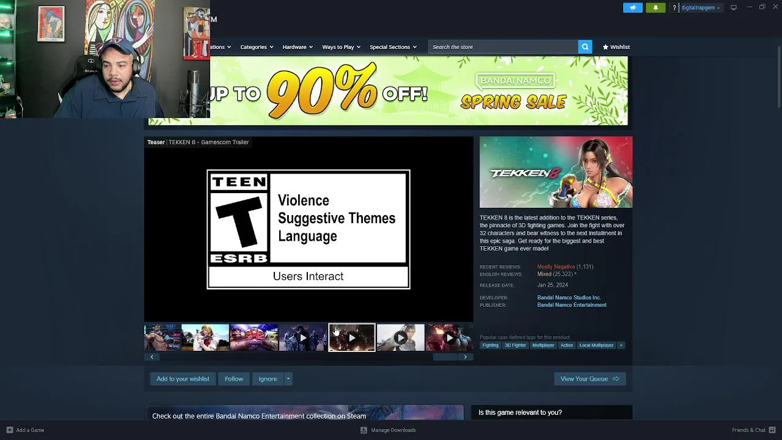The width and height of the screenshot is (782, 440).
Task: Click the question mark help icon
Action: (674, 8)
